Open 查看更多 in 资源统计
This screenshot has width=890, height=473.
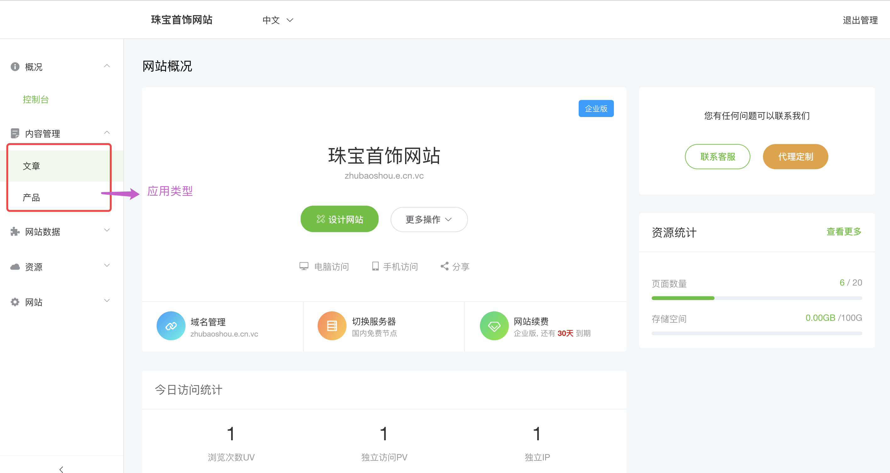coord(844,231)
